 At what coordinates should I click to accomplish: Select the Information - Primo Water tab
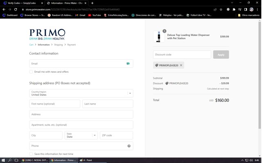[66, 3]
